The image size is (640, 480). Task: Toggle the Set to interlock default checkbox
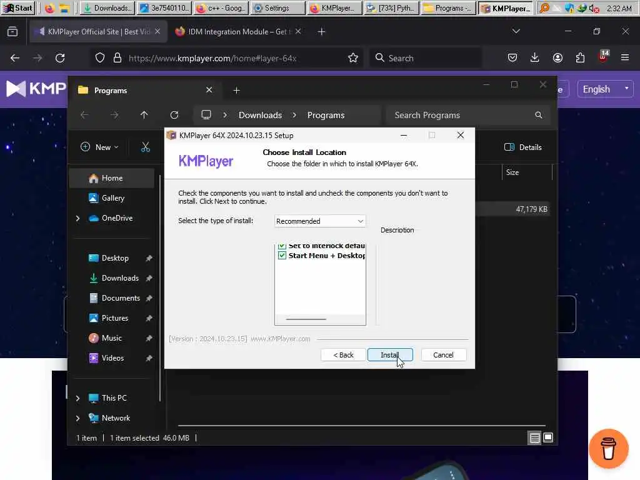tap(282, 246)
